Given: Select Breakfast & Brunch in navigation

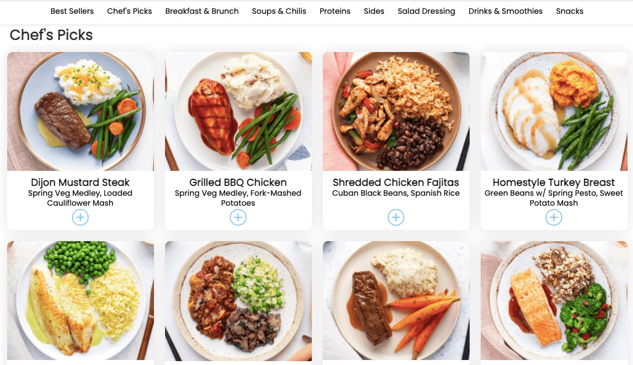Looking at the screenshot, I should [x=202, y=11].
